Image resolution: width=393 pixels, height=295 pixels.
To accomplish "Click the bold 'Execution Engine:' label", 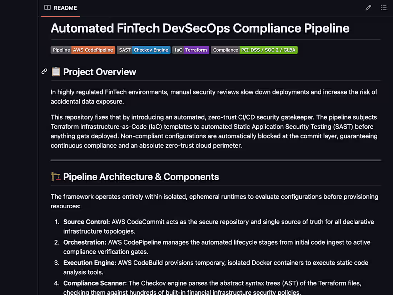I will click(x=90, y=263).
